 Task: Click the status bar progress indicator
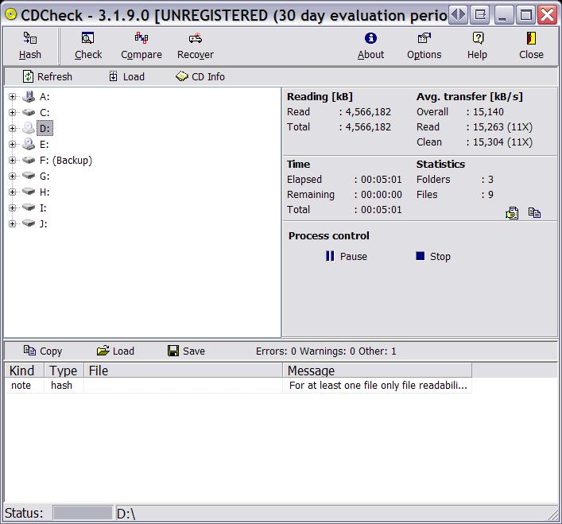tap(83, 513)
